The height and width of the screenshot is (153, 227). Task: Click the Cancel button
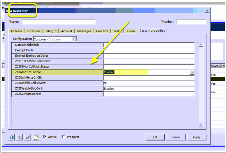(176, 137)
